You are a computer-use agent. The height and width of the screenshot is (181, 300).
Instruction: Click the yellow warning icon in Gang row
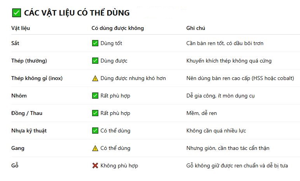pos(95,148)
